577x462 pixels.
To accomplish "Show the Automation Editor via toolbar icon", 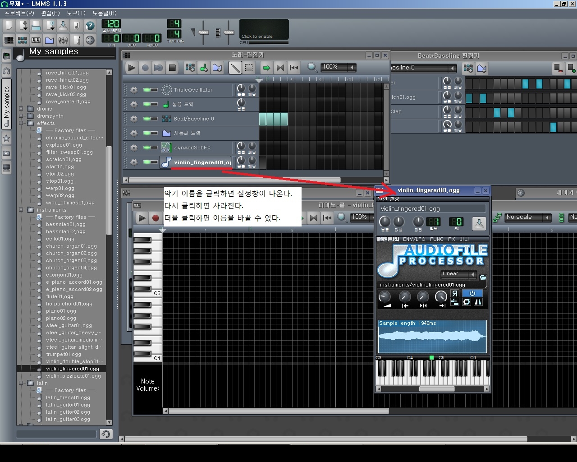I will tap(49, 40).
